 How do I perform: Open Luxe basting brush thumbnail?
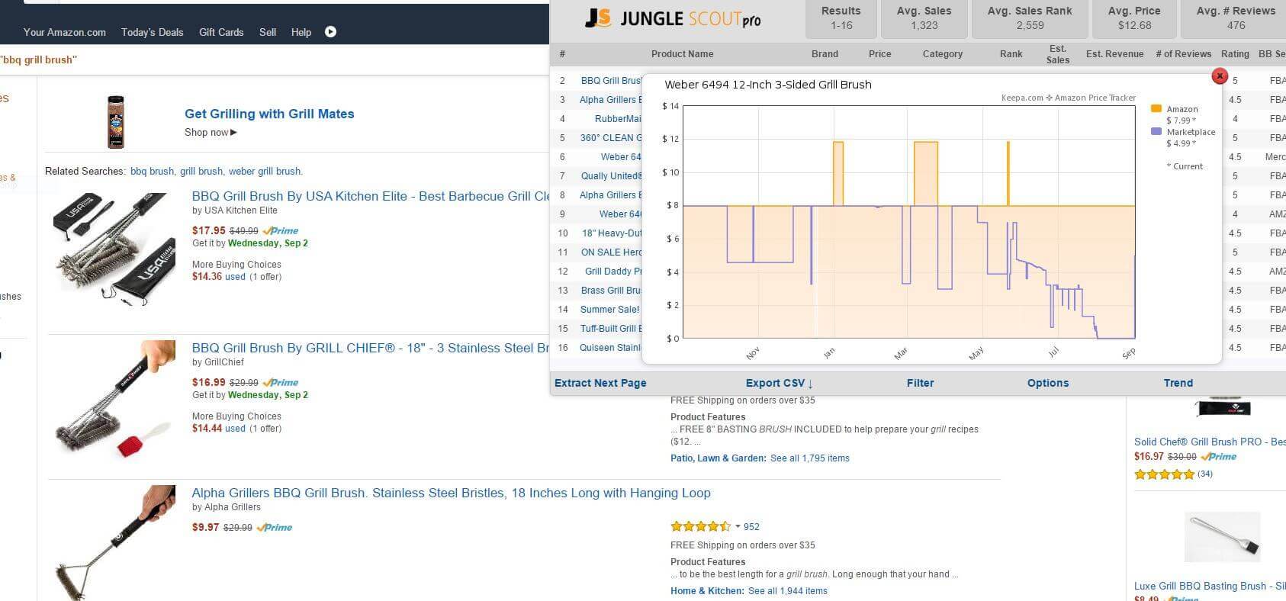(x=1223, y=538)
